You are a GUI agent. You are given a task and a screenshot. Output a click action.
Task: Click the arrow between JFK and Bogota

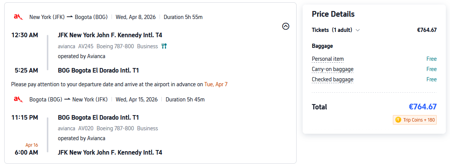click(70, 17)
